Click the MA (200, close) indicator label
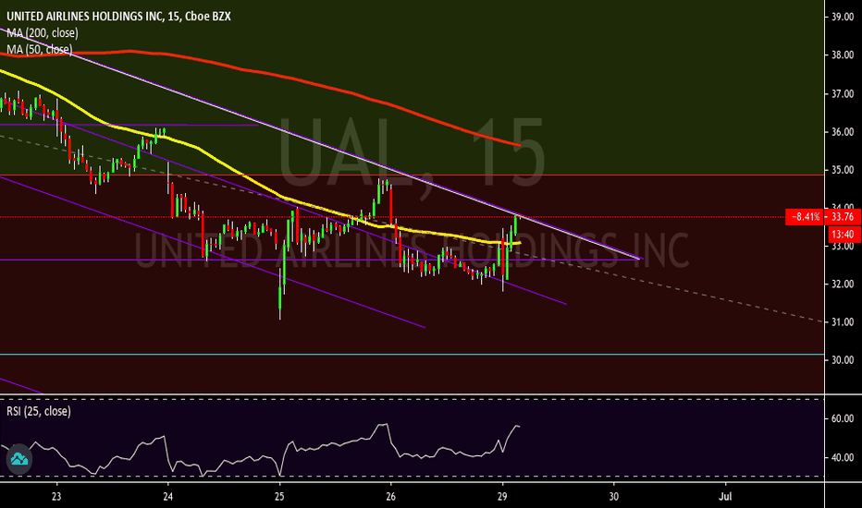The width and height of the screenshot is (862, 508). pos(43,33)
